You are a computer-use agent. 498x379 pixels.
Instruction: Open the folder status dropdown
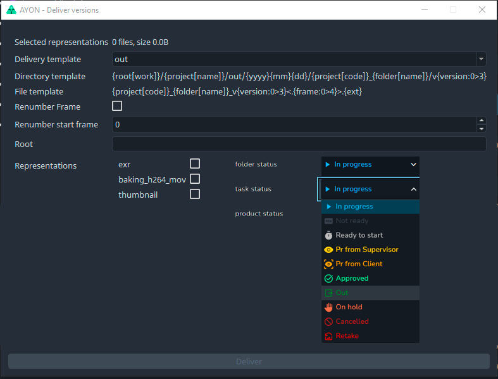(x=370, y=165)
